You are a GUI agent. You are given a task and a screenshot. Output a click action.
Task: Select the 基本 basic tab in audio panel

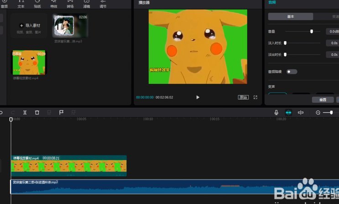click(x=290, y=16)
